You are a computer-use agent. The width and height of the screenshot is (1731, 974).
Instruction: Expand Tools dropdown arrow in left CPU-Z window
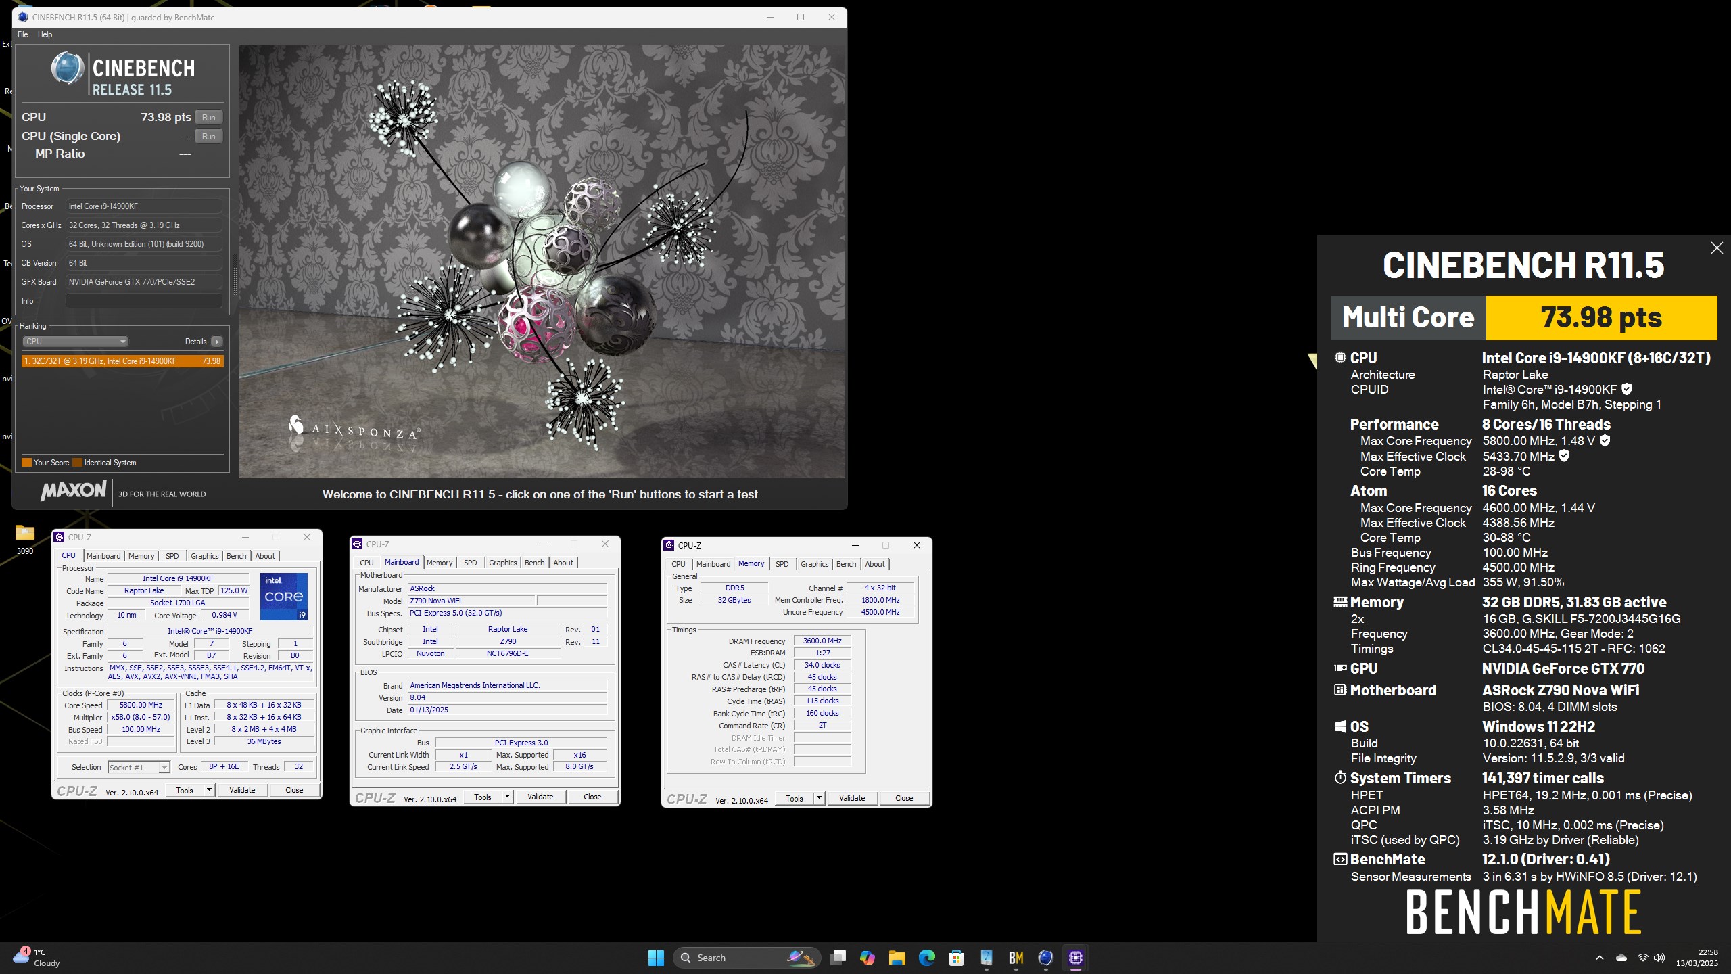pyautogui.click(x=209, y=790)
